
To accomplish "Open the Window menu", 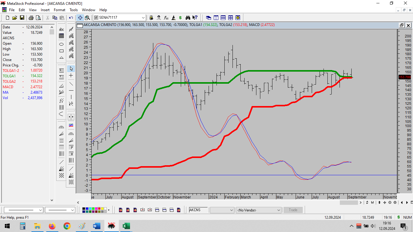I will 89,10.
